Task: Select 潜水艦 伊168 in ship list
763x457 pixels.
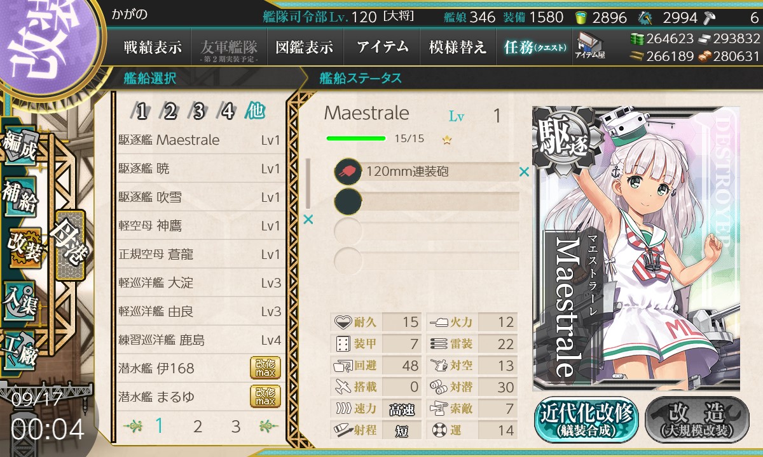Action: tap(199, 368)
